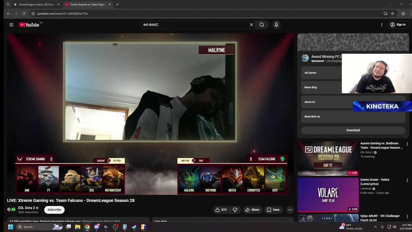This screenshot has width=412, height=232.
Task: Select the URL in the address bar
Action: click(62, 14)
